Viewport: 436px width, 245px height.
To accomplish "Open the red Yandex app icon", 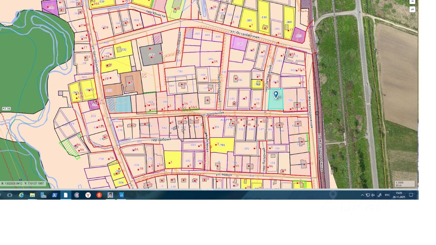I will coord(99,195).
